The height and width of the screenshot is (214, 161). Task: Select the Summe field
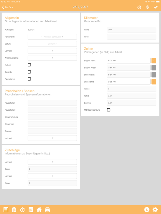coord(132,103)
